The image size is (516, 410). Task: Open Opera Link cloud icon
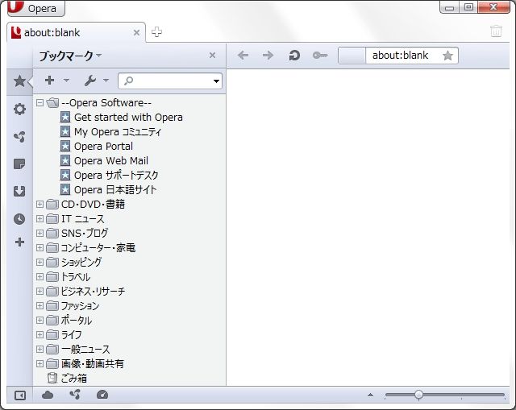point(48,395)
